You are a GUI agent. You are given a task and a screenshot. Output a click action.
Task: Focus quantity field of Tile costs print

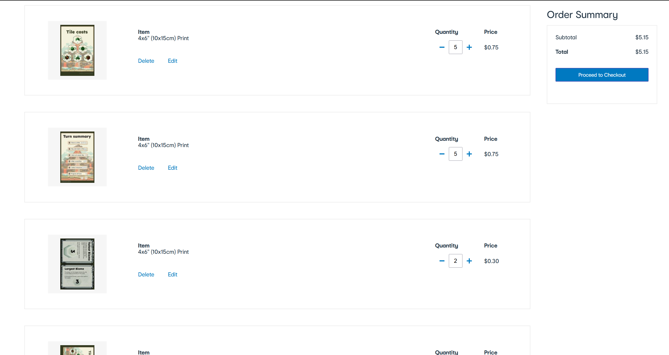(455, 47)
